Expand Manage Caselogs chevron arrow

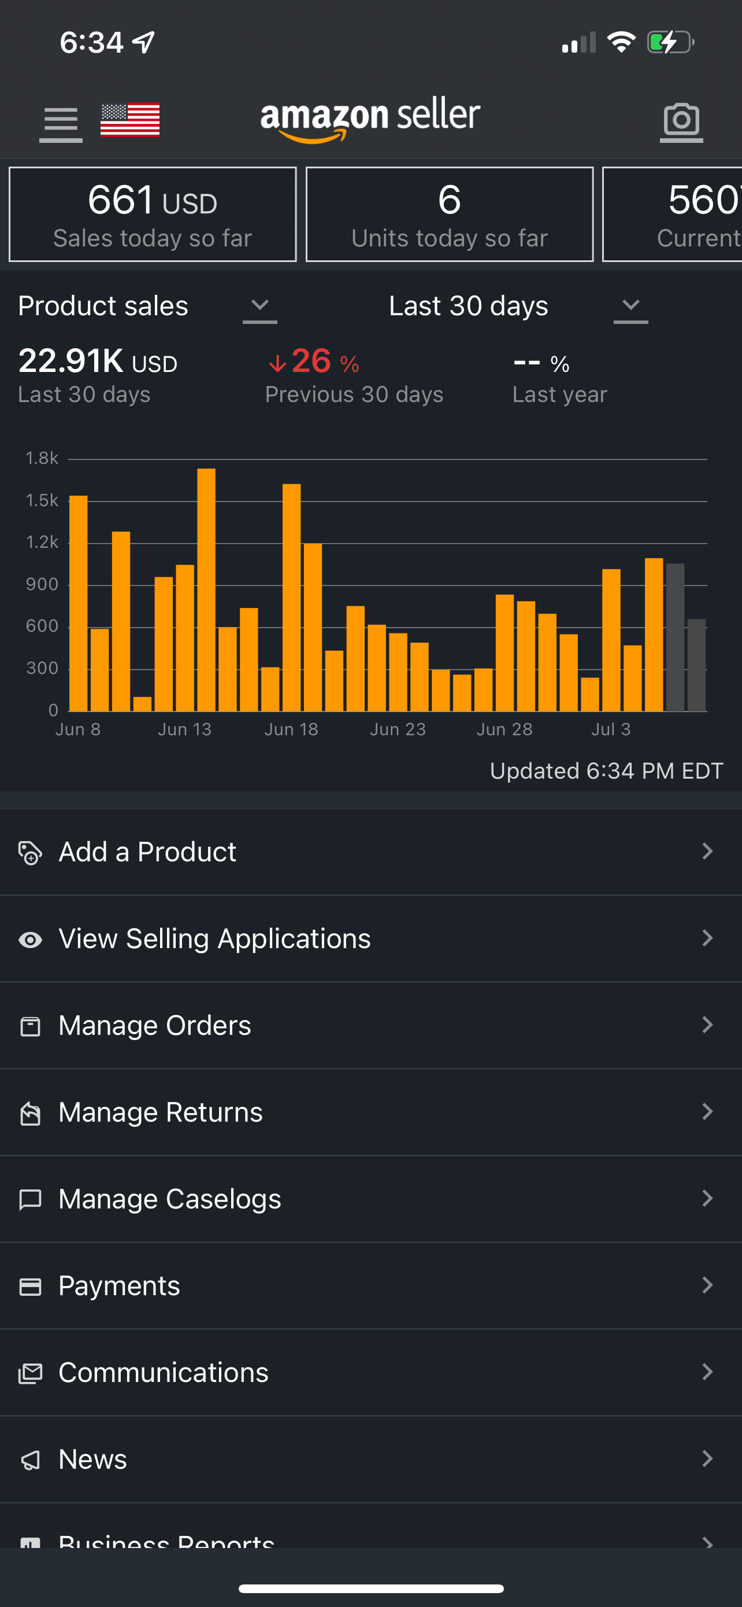click(707, 1199)
